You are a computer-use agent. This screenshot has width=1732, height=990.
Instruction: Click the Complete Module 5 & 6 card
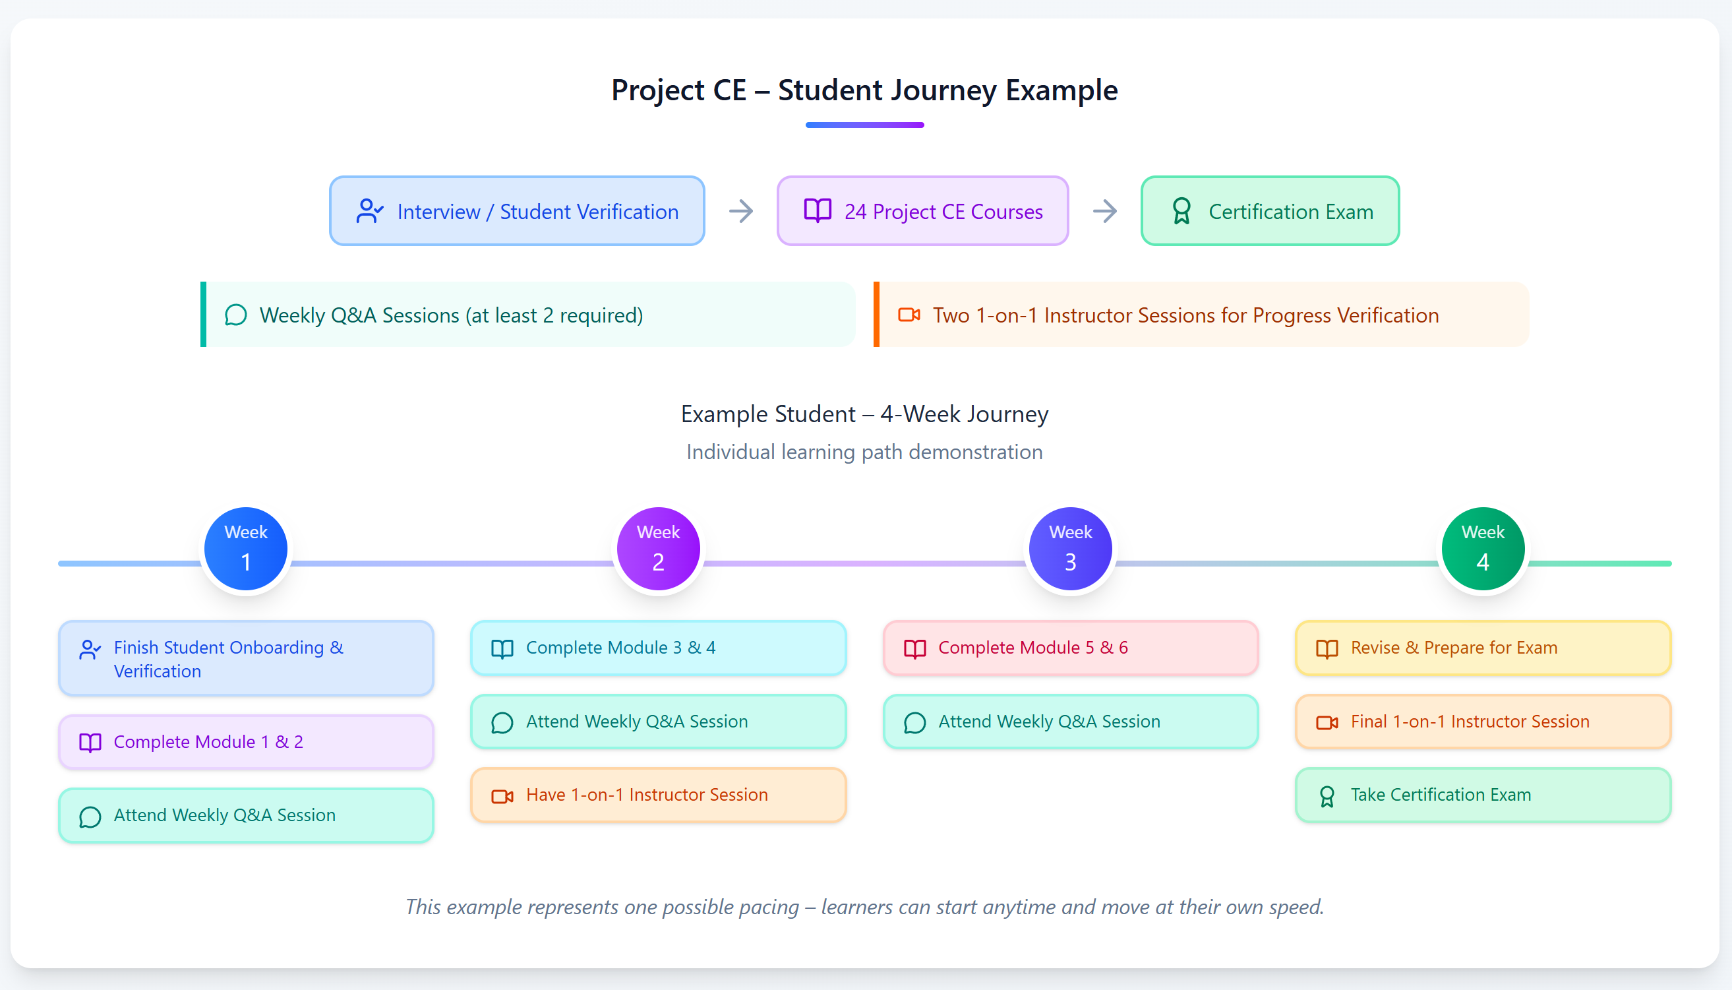tap(1070, 648)
